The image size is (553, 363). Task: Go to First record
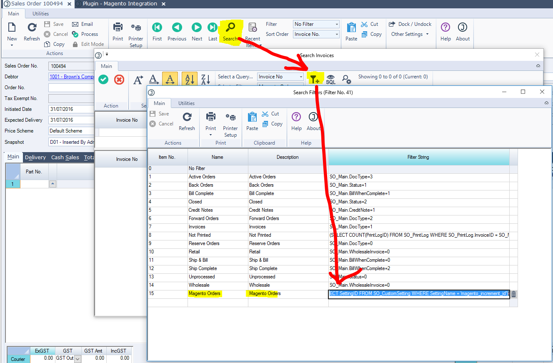157,28
